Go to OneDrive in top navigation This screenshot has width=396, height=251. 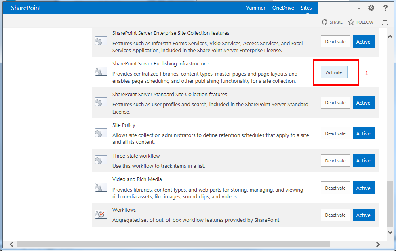click(283, 8)
